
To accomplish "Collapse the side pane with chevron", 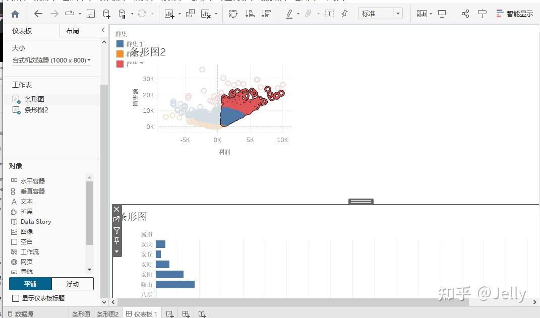I will pyautogui.click(x=103, y=30).
